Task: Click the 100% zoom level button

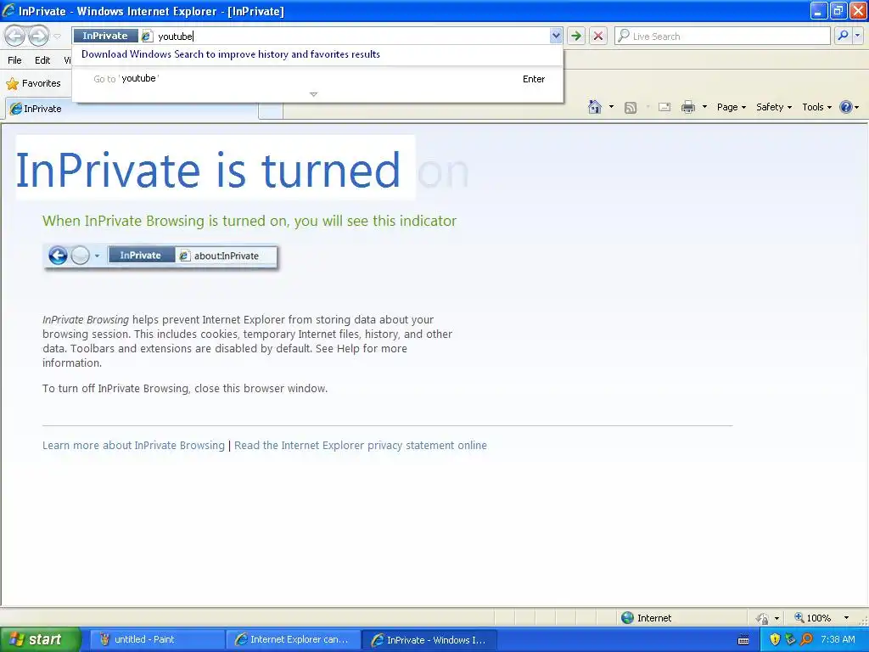Action: coord(812,618)
